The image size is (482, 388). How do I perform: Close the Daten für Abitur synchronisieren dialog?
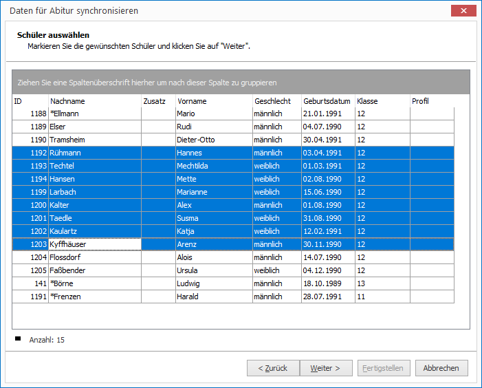pos(463,11)
